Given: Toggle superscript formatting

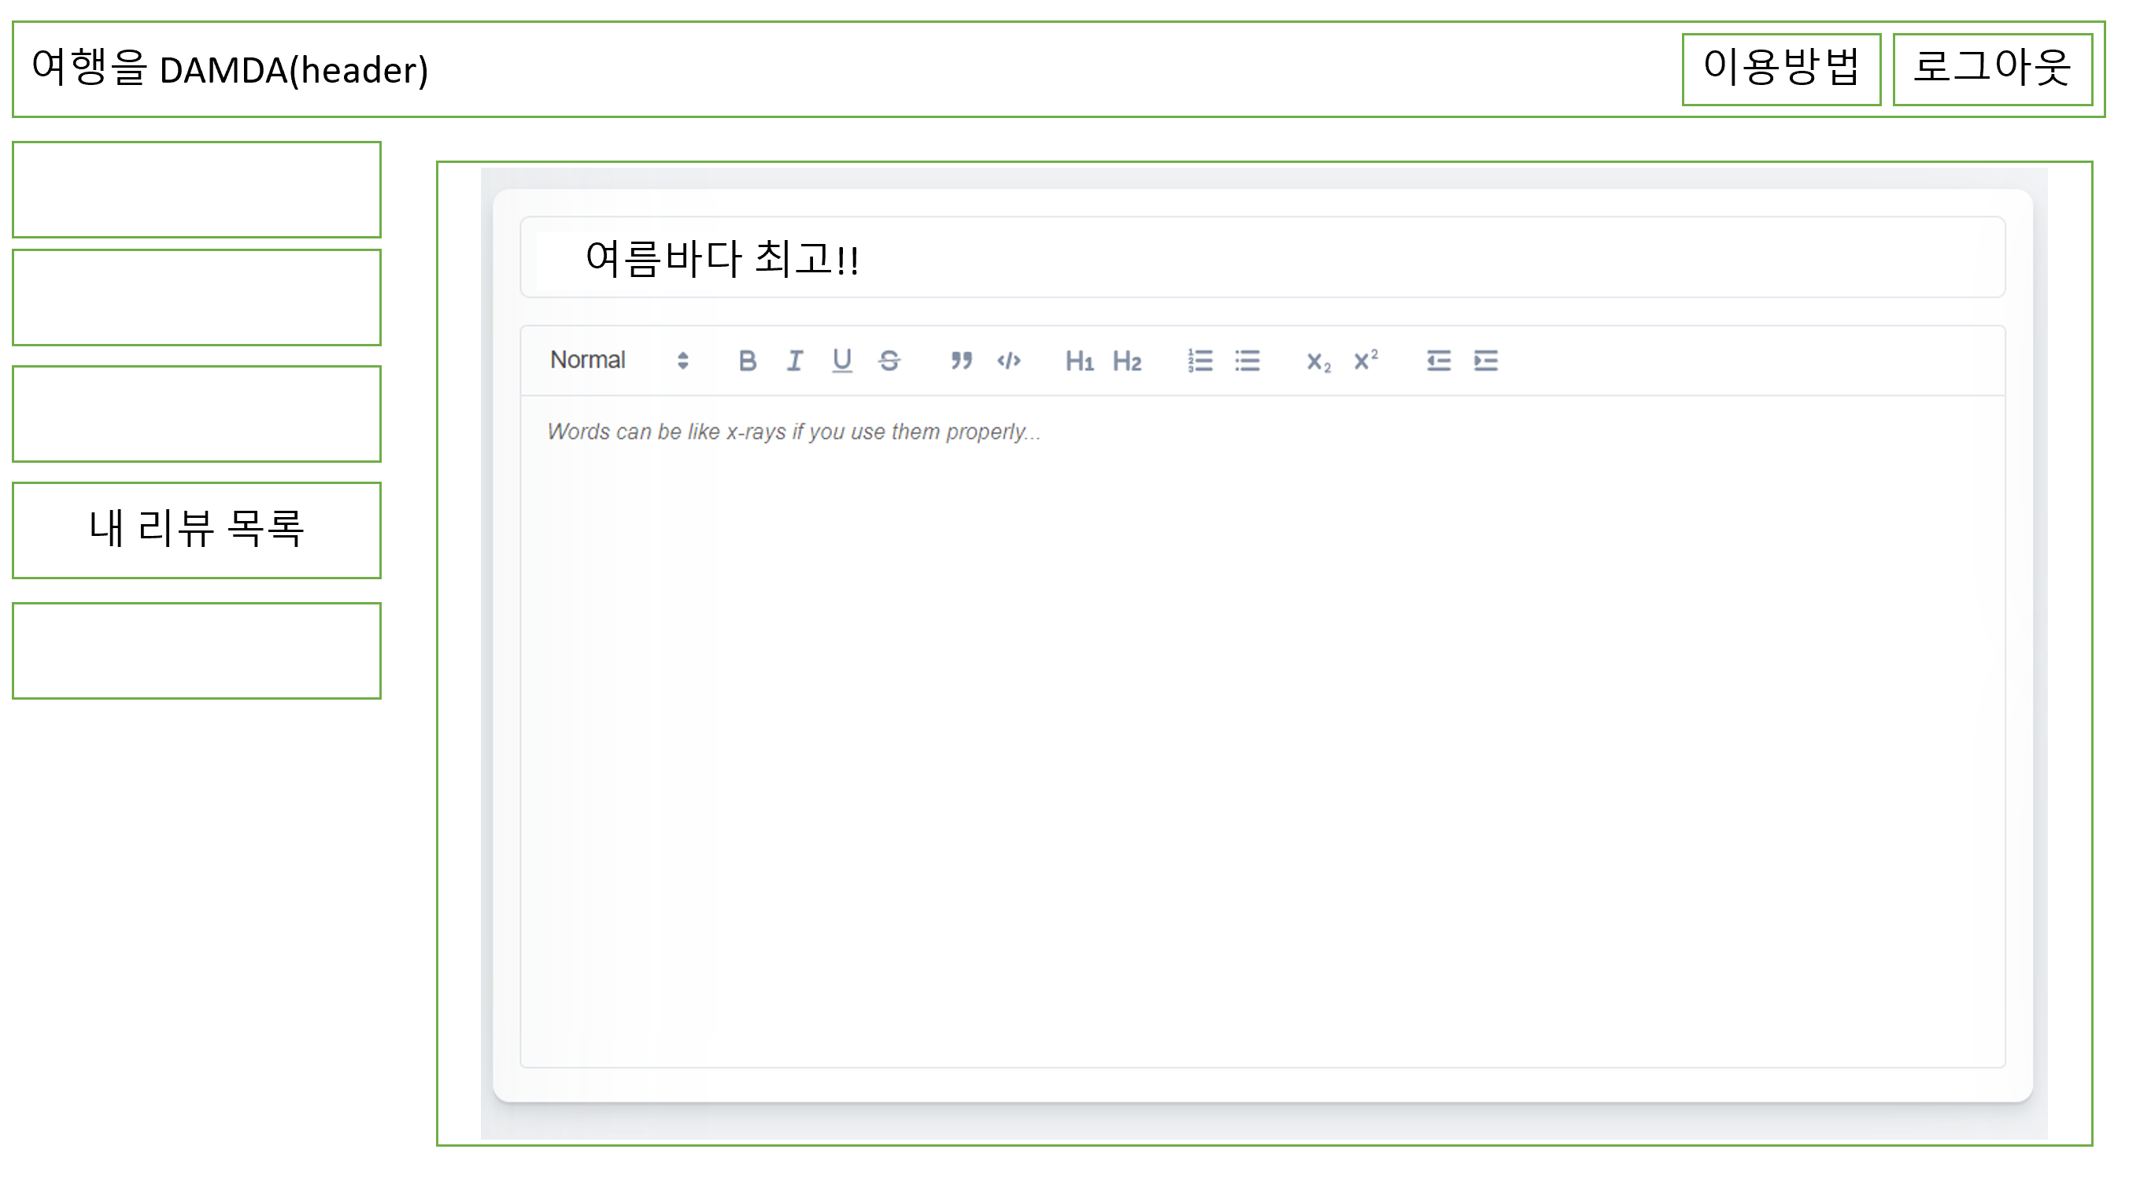Looking at the screenshot, I should pos(1366,360).
